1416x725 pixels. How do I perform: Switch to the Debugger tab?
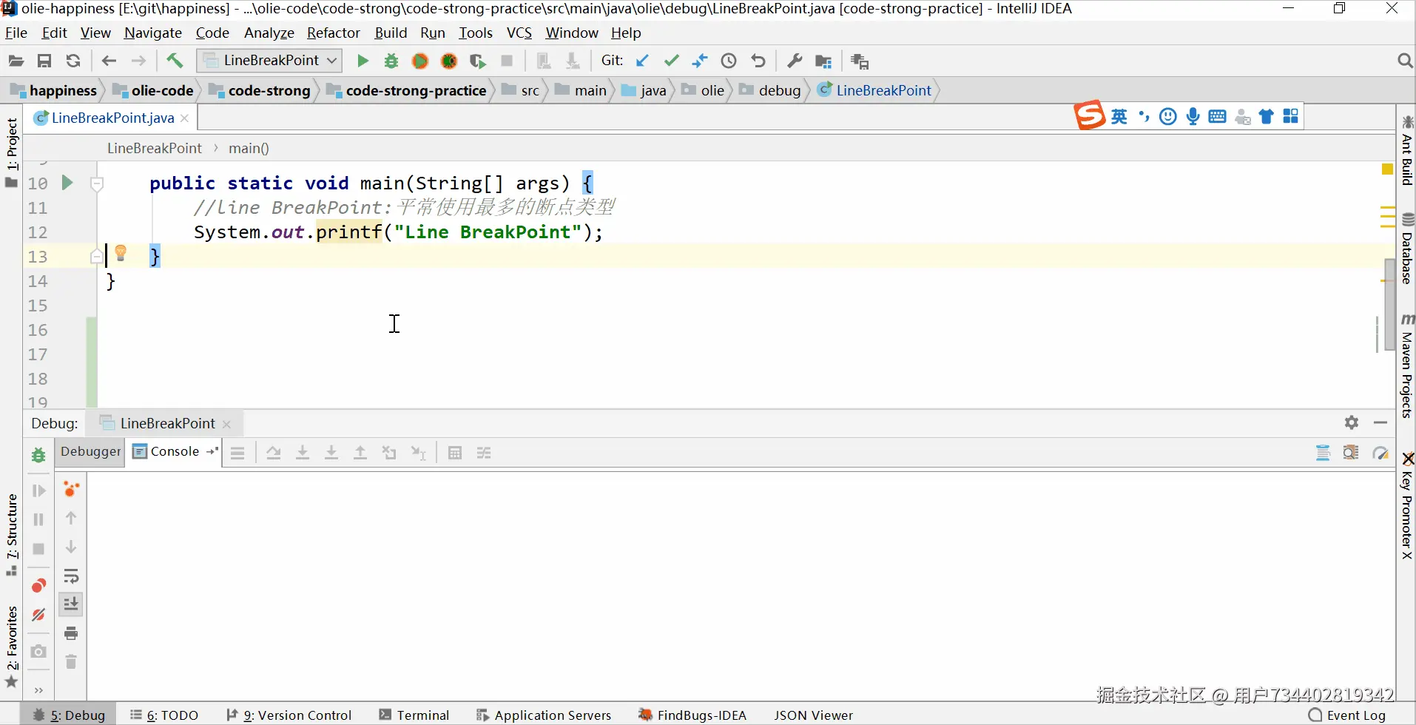click(91, 451)
